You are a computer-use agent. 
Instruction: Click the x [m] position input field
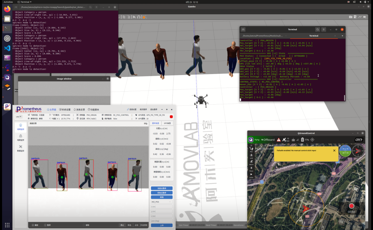(162, 207)
